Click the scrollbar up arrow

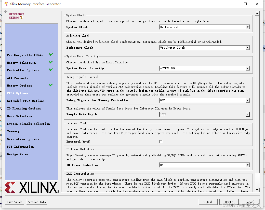[x=257, y=13]
